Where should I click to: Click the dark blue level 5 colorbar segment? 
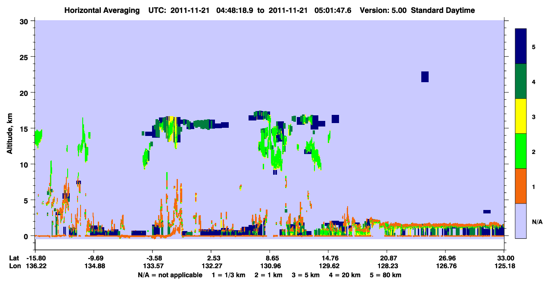point(521,46)
